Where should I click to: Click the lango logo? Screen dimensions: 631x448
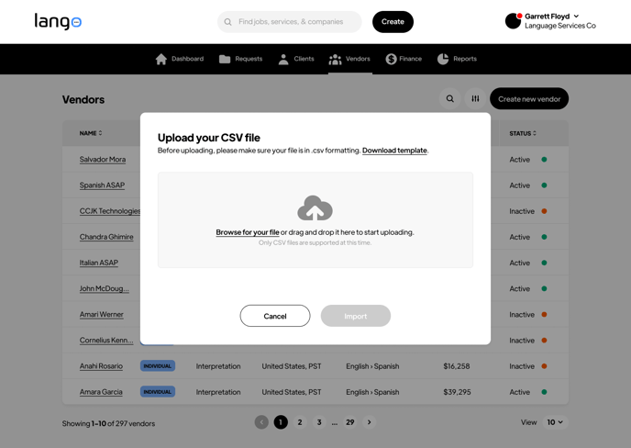click(x=58, y=21)
